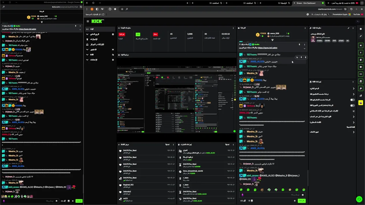Screen dimensions: 365x205
Task: Click ab0_snow username in dashboard chat
Action: pos(253,176)
